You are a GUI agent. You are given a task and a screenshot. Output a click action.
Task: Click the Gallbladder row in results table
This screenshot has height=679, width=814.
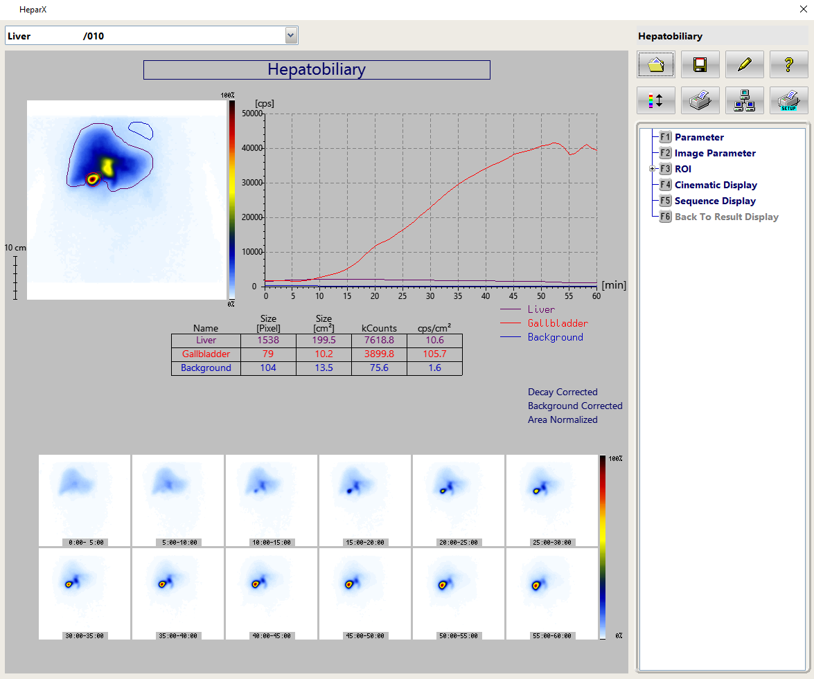click(317, 354)
